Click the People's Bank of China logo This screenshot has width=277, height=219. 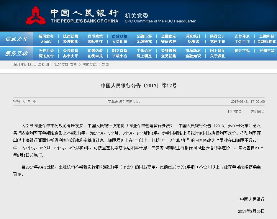click(36, 16)
